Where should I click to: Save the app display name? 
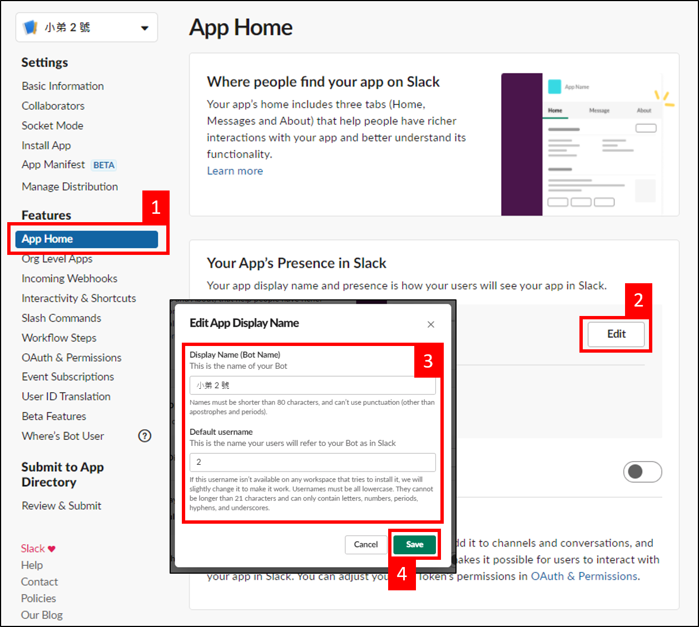(x=414, y=544)
